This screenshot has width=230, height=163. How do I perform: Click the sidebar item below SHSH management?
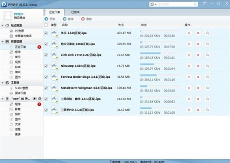tap(20, 93)
